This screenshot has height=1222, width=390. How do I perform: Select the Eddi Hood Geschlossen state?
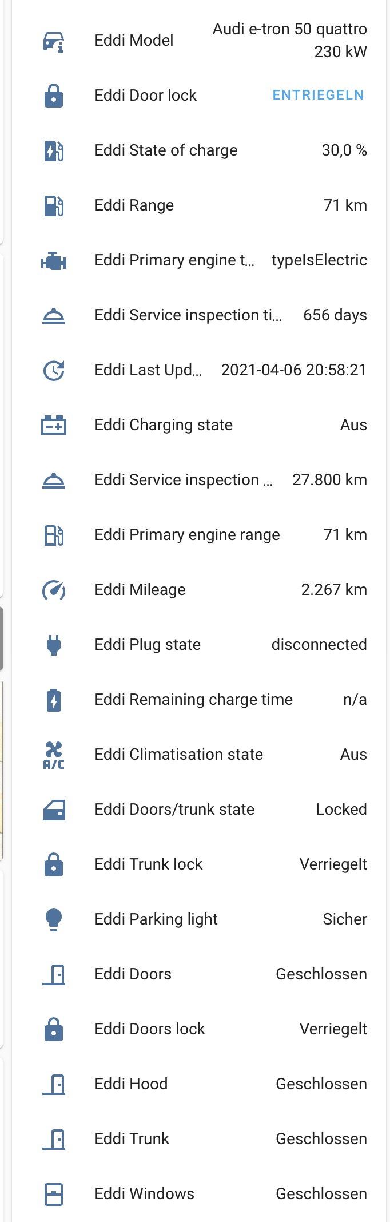[321, 1084]
